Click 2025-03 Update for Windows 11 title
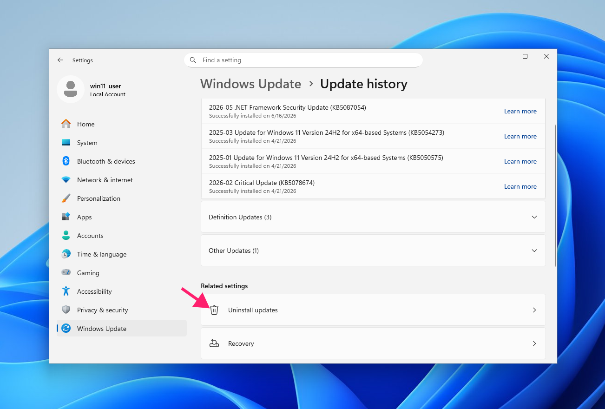The image size is (605, 409). click(x=327, y=132)
